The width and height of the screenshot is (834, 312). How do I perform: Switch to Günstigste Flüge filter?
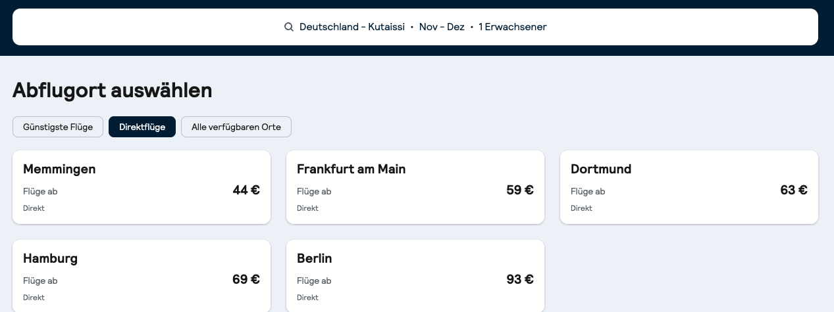click(x=58, y=127)
